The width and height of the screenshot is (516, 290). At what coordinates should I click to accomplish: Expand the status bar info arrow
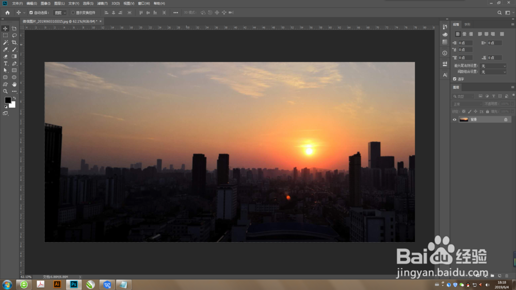tap(80, 277)
